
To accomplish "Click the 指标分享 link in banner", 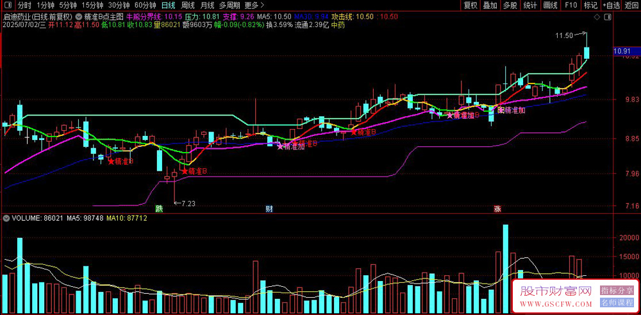I will (x=617, y=291).
